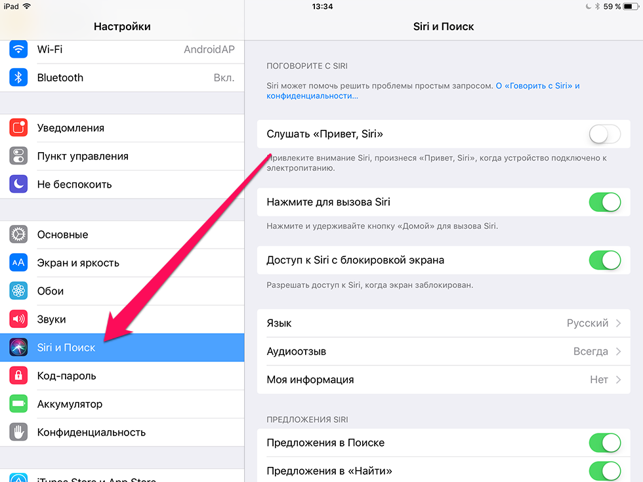Open Bluetooth via its blue icon
This screenshot has height=482, width=643.
(18, 77)
